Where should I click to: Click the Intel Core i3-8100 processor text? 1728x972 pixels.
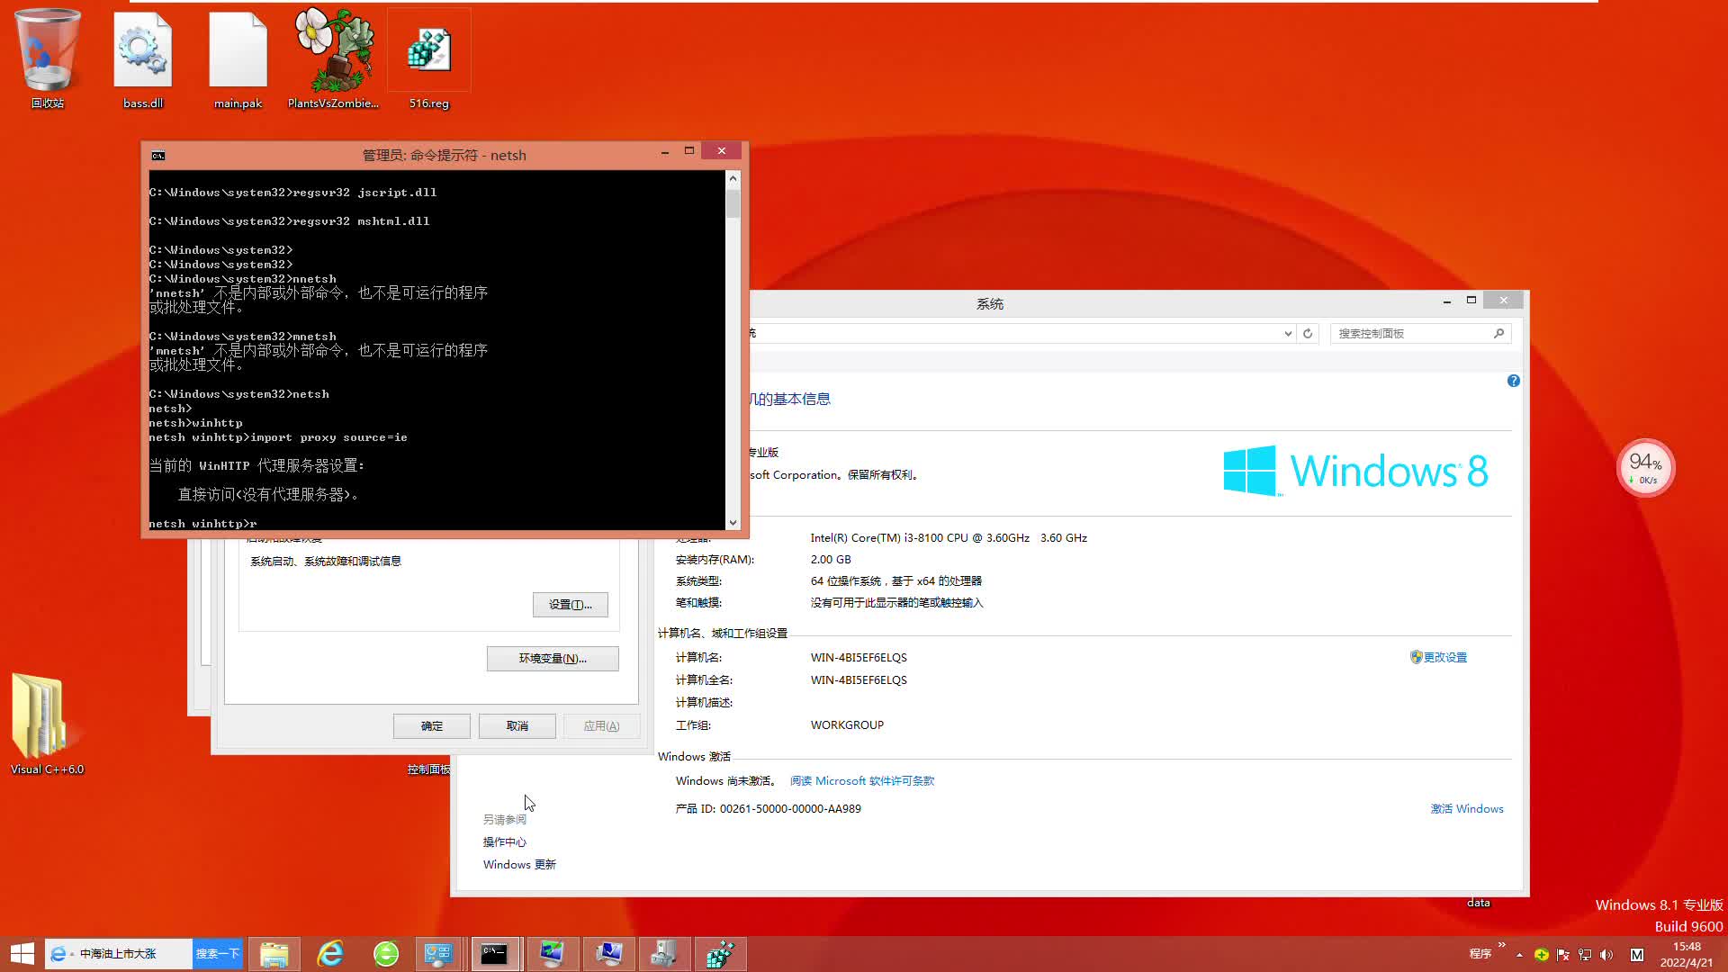949,538
